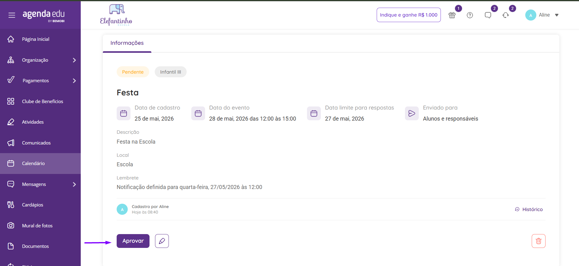Click the Festa event title
Screen dimensions: 579x266
tap(128, 93)
